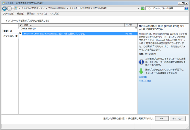Click the green refresh icon

tap(142, 8)
